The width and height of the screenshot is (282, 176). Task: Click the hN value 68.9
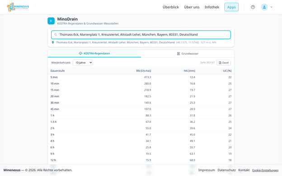tap(193, 160)
